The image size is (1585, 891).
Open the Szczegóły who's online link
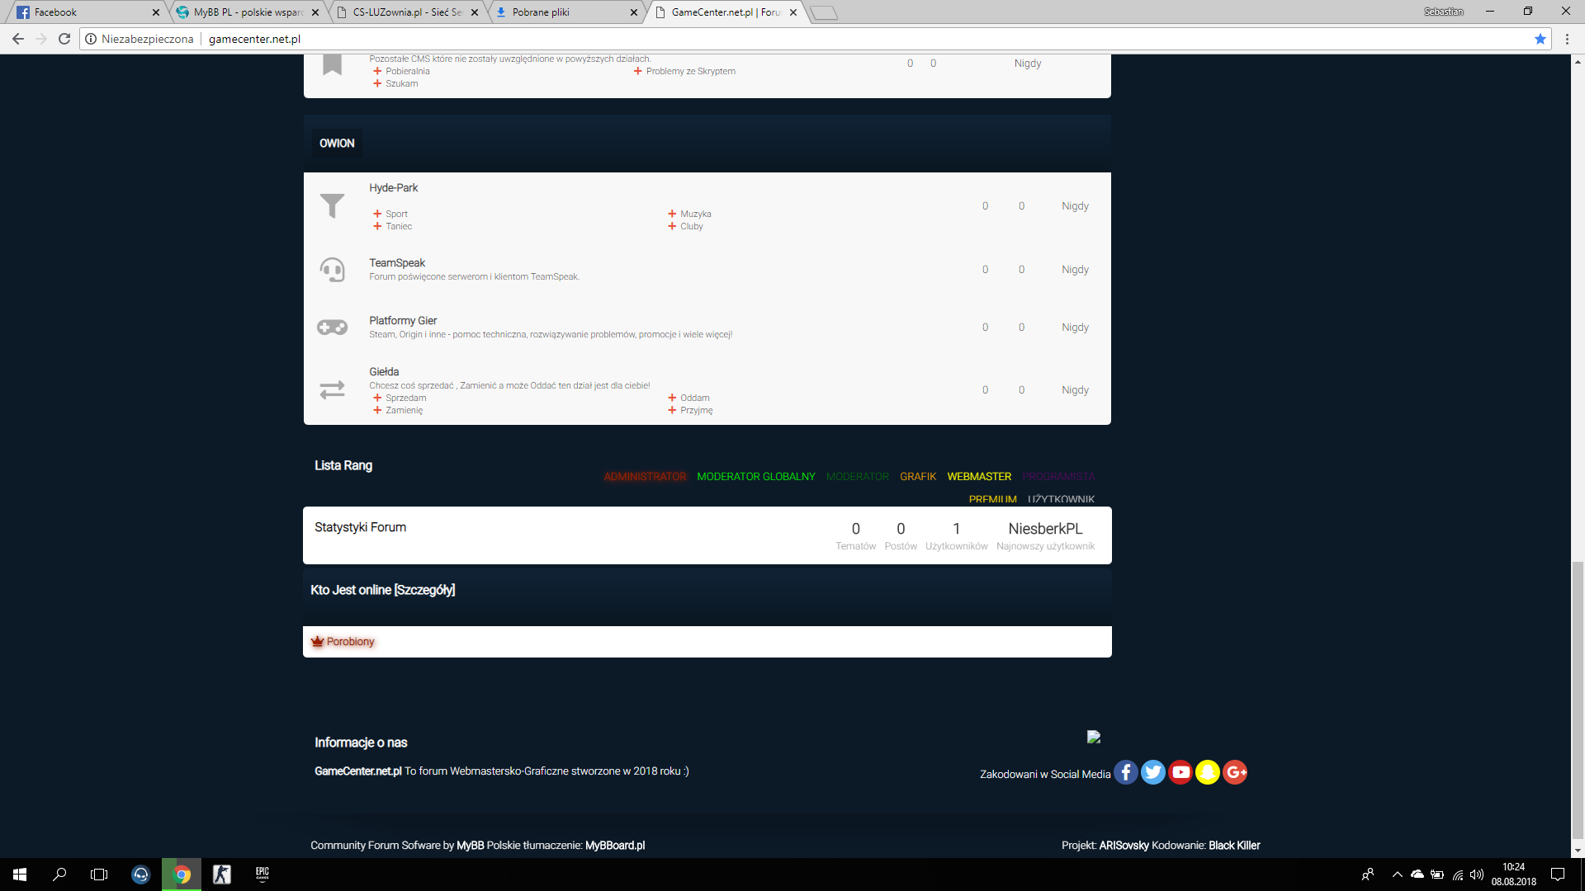[x=424, y=590]
